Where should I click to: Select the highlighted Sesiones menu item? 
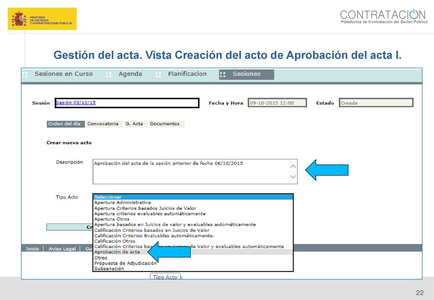(247, 74)
